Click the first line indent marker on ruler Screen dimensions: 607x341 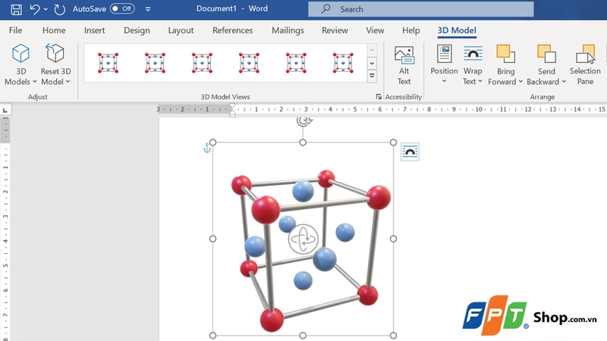pos(232,106)
